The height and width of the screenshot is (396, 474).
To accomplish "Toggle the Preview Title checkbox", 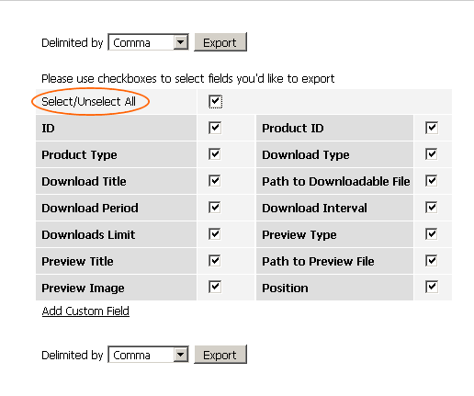I will [215, 261].
